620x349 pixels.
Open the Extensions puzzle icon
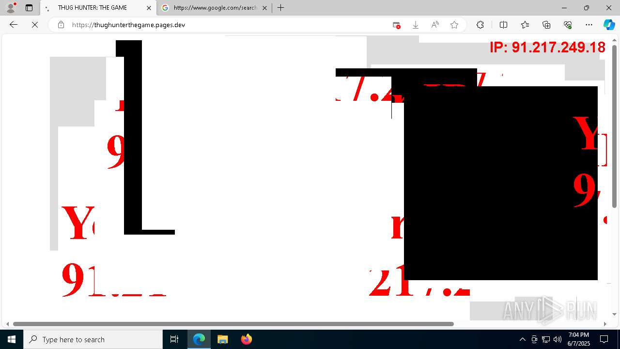tap(480, 25)
